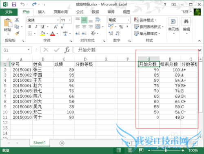This screenshot has width=204, height=154.
Task: Collapse the ribbon with arrow
Action: point(200,40)
